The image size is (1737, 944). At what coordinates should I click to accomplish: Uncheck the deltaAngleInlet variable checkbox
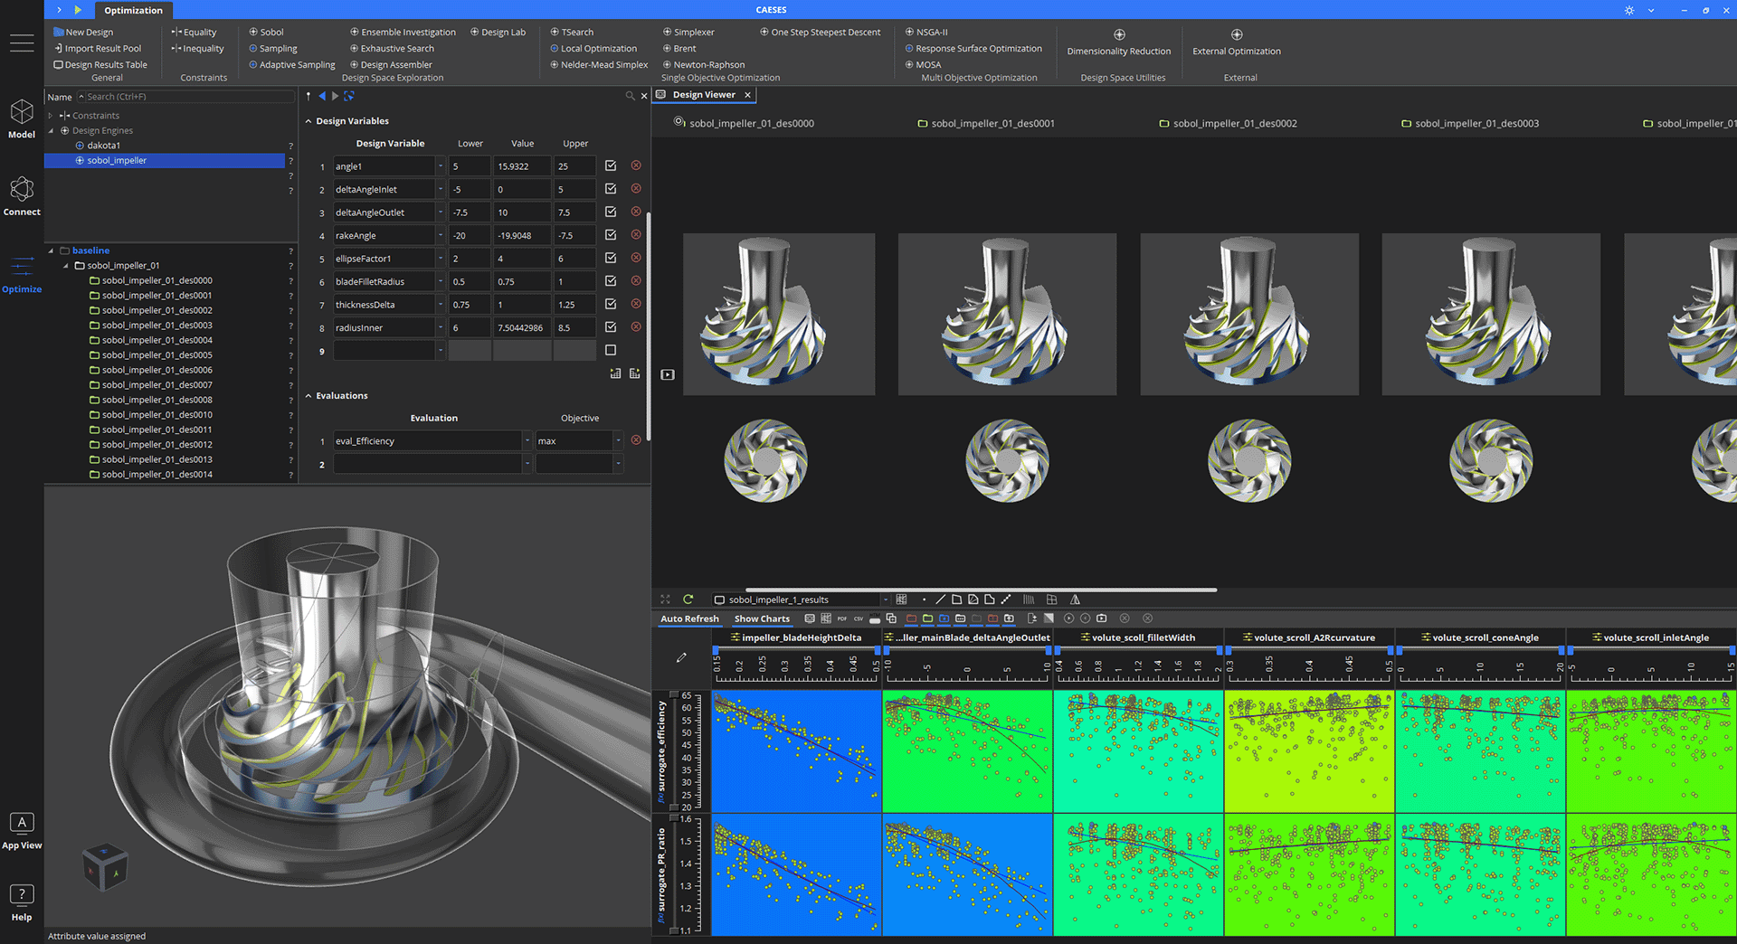(x=611, y=189)
